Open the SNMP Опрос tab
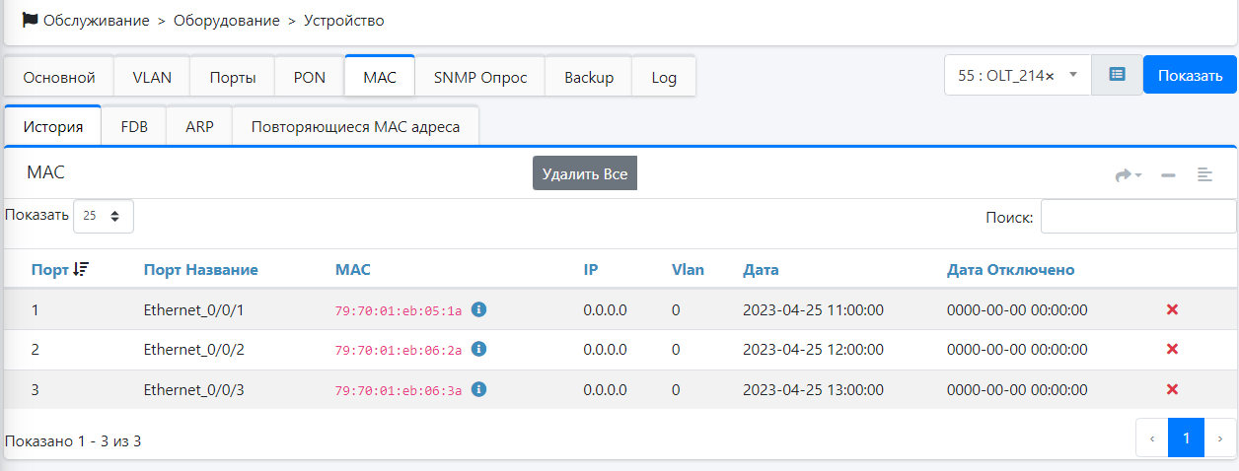 tap(480, 77)
